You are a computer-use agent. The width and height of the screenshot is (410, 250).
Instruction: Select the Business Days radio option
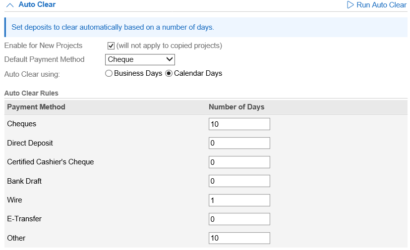109,73
